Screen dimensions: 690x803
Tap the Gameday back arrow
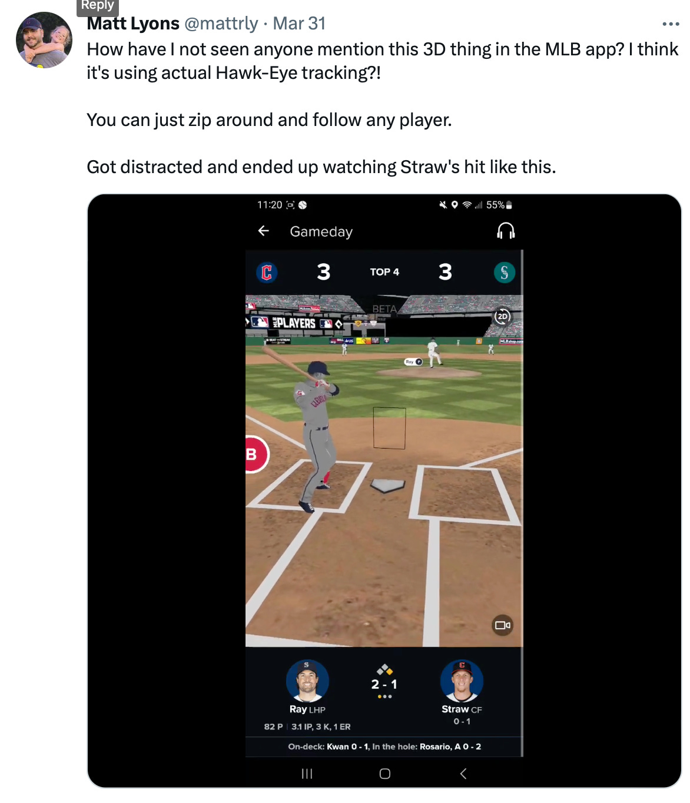(x=264, y=231)
